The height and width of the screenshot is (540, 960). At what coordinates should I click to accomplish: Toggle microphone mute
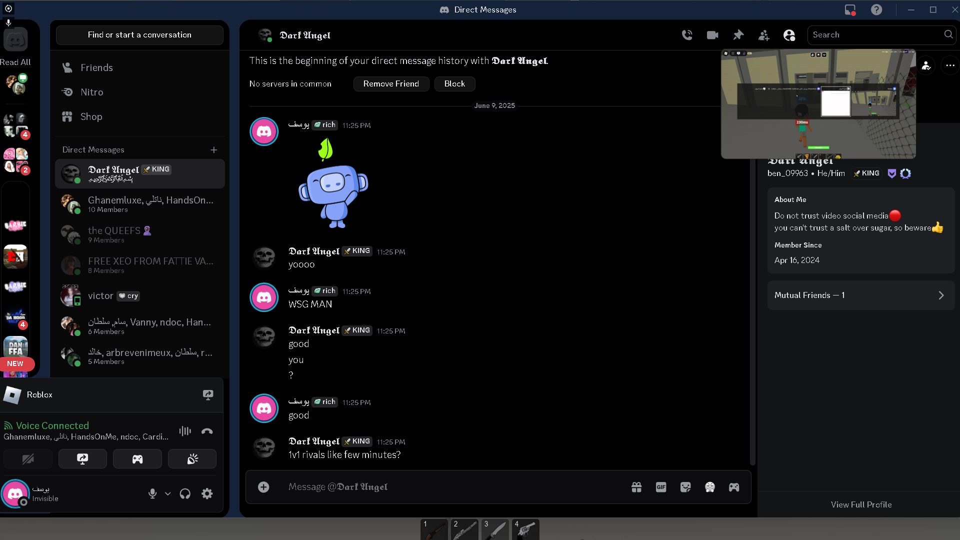[152, 494]
